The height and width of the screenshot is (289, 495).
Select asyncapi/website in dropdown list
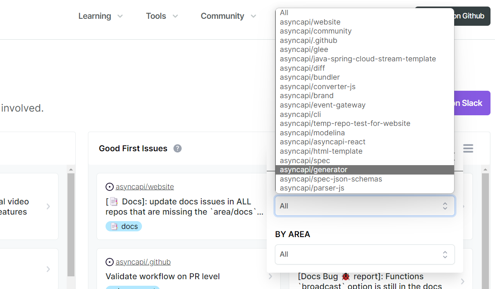365,22
